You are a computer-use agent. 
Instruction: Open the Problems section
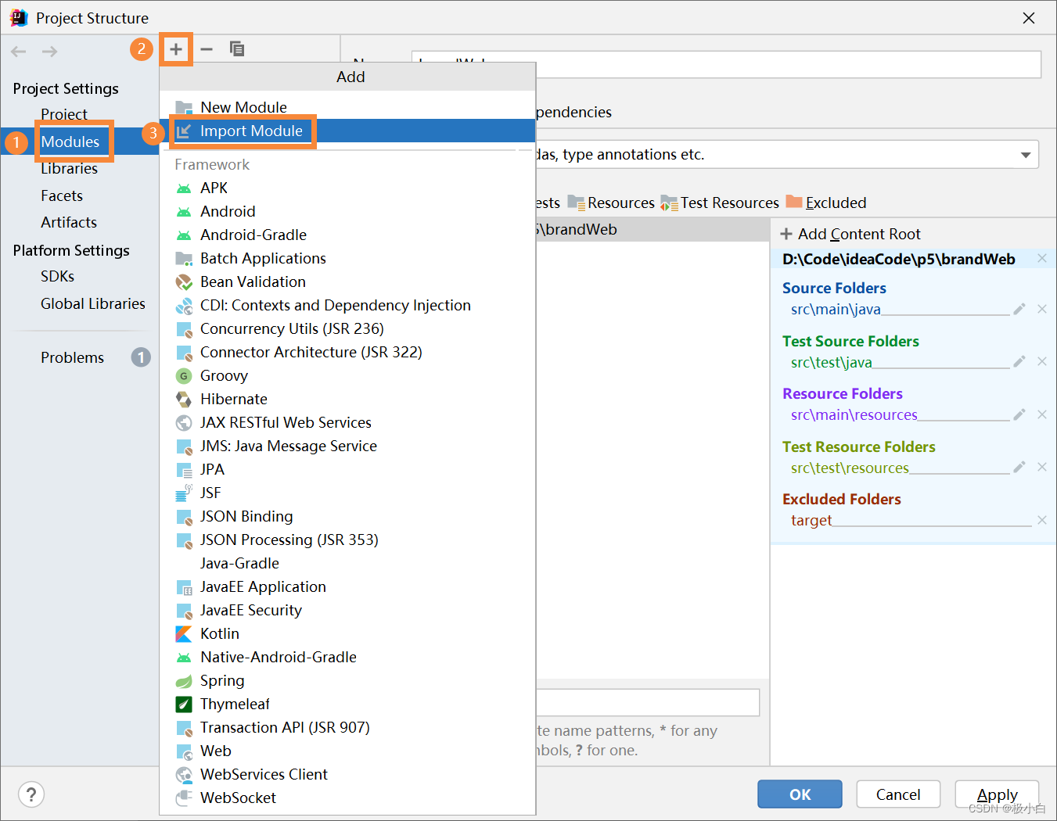(x=72, y=357)
